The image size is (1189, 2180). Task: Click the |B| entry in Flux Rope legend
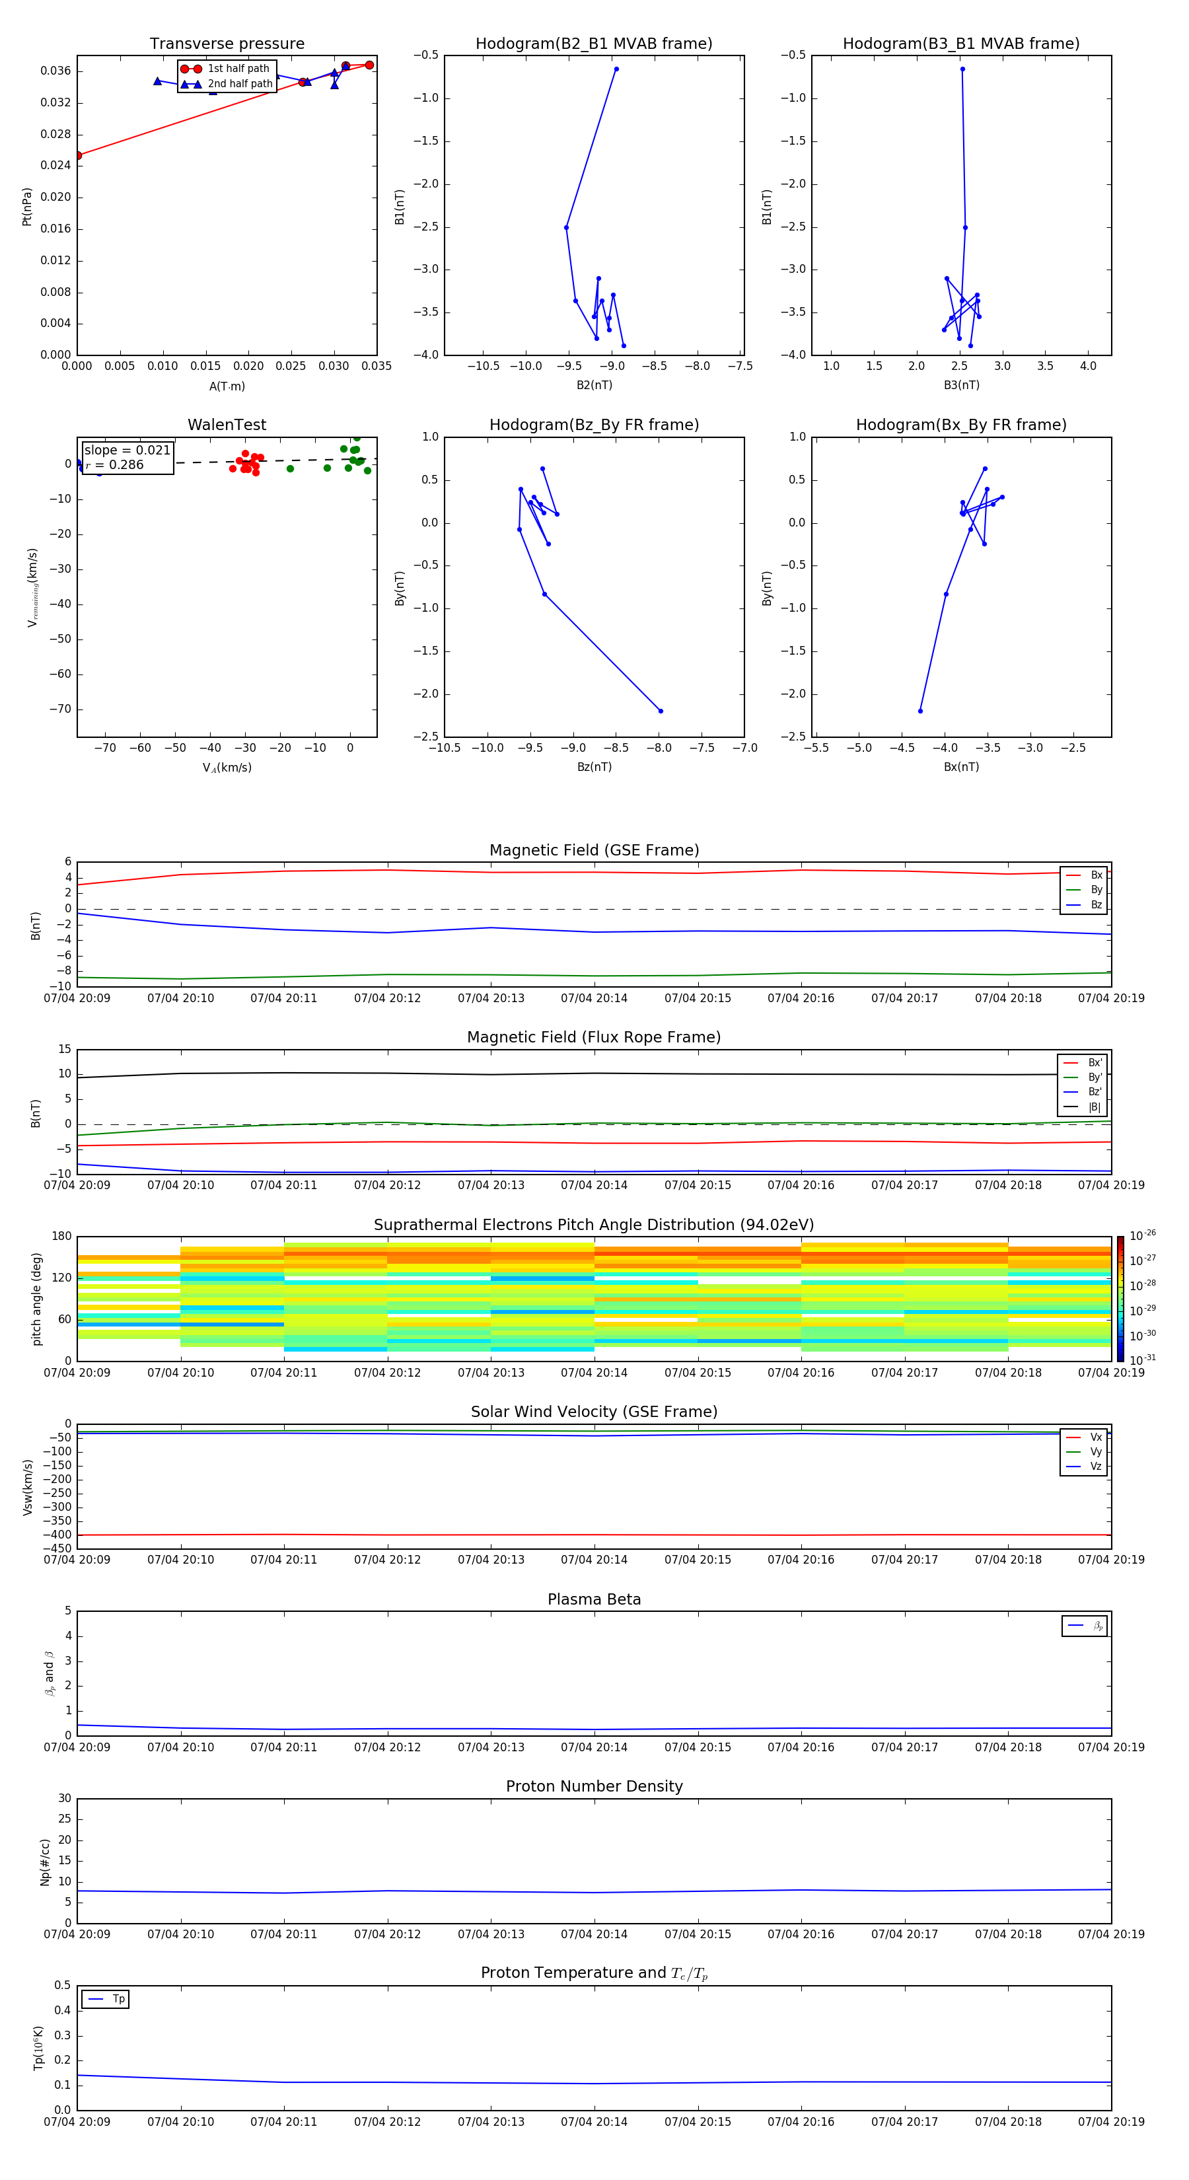[x=1083, y=1108]
